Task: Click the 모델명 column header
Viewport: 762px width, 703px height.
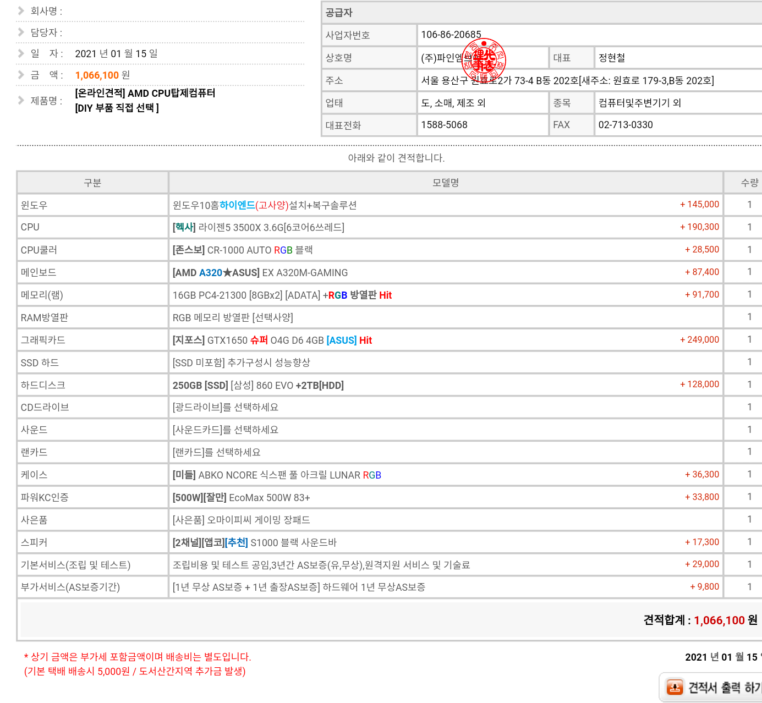Action: pyautogui.click(x=446, y=183)
